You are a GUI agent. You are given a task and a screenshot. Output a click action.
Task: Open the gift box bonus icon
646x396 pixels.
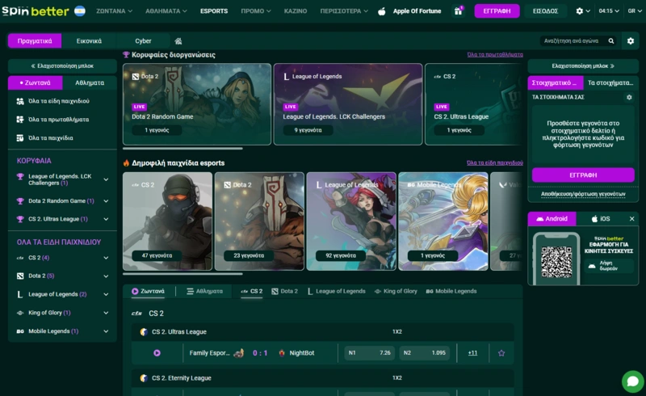click(459, 11)
